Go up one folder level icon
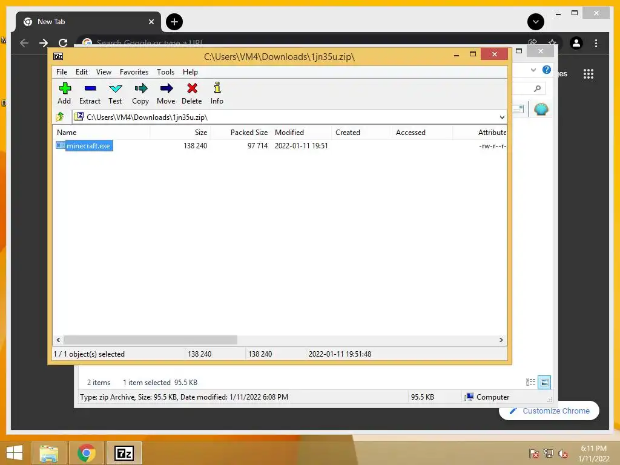The height and width of the screenshot is (465, 620). pyautogui.click(x=60, y=117)
